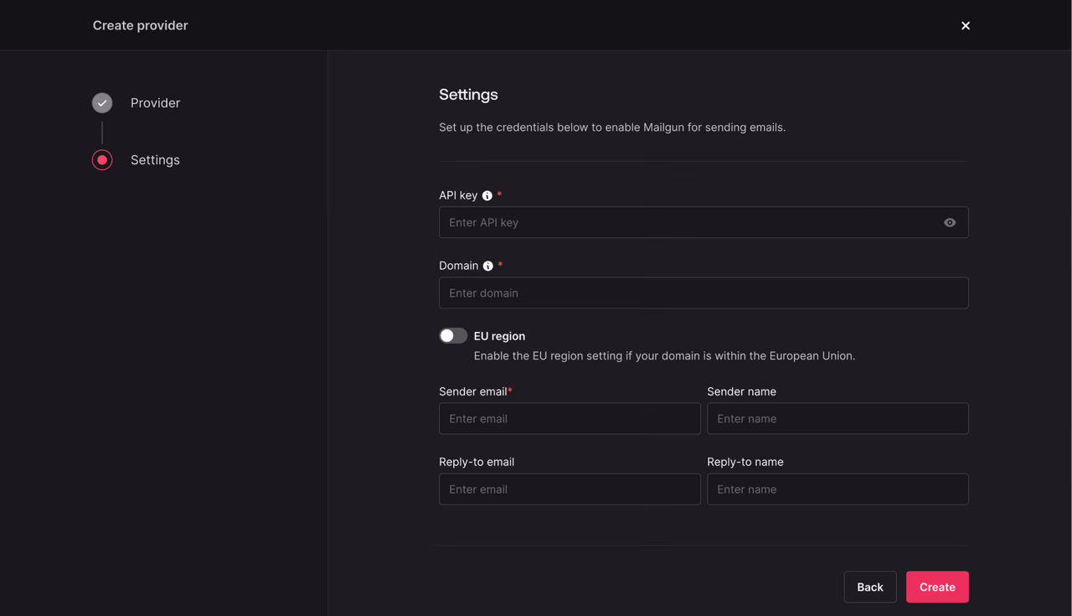Focus the Reply-to email field
Viewport: 1072px width, 616px height.
[569, 489]
